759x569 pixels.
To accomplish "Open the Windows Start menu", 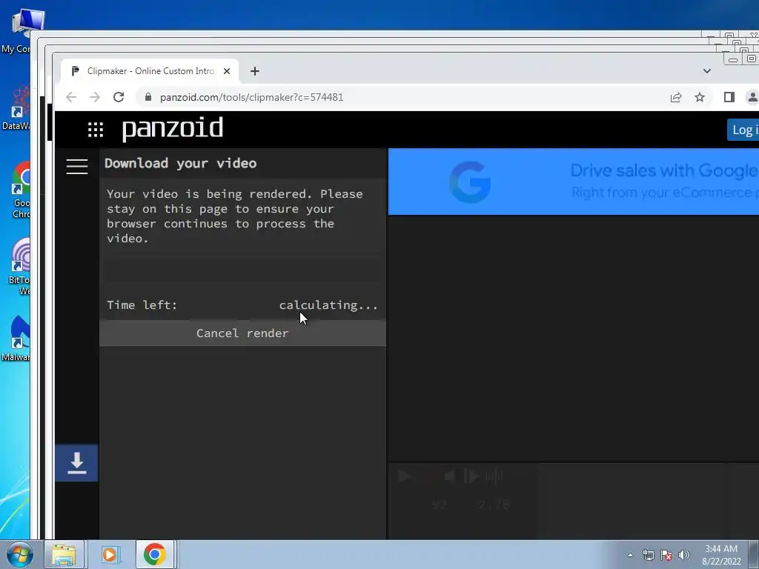I will tap(20, 554).
